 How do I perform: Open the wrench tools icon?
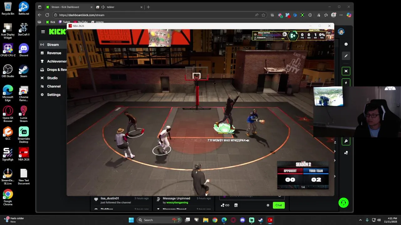click(346, 141)
